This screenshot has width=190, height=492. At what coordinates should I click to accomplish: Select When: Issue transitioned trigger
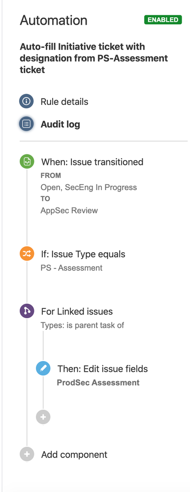pos(92,162)
